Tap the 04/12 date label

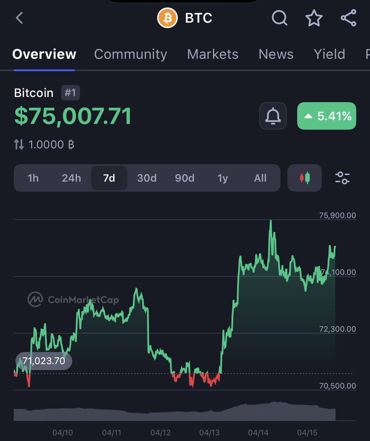pyautogui.click(x=160, y=433)
